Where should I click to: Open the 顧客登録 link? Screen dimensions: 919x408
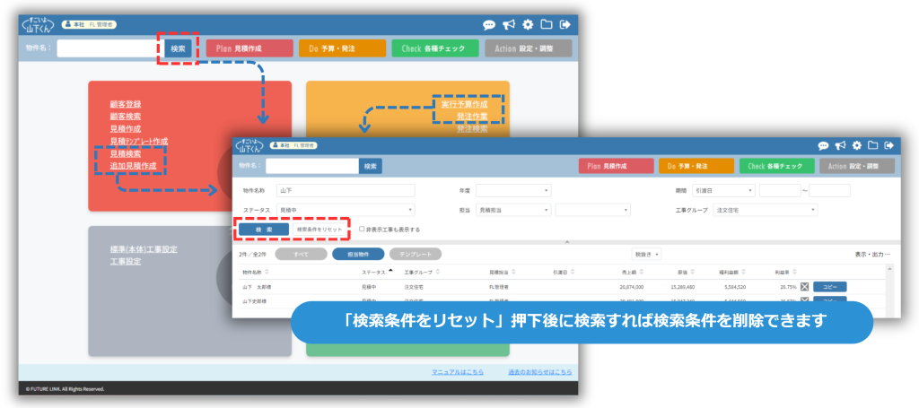tap(125, 105)
